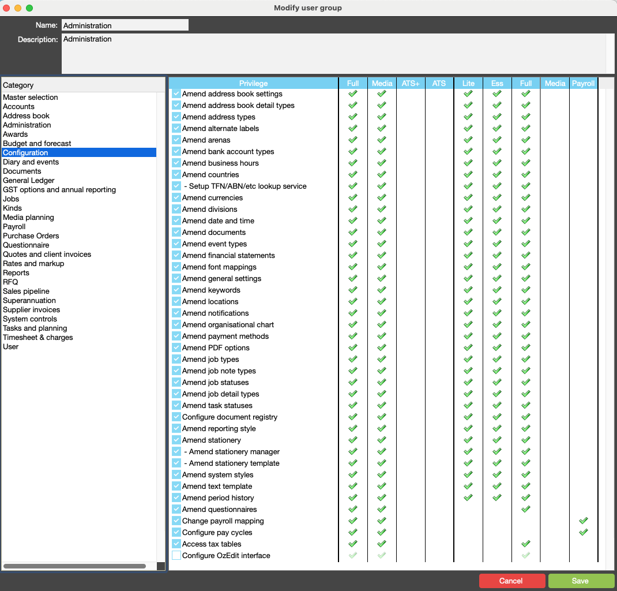Click first Full tick for Amend event types
This screenshot has height=591, width=617.
tap(353, 244)
